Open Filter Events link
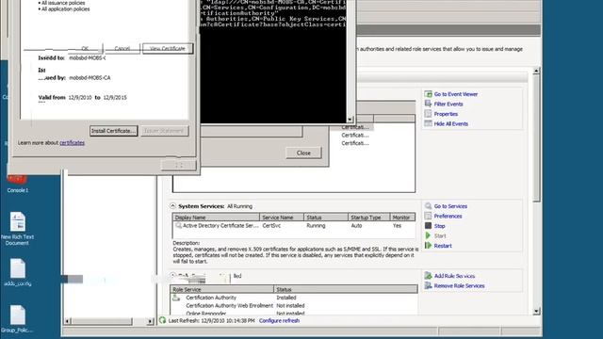This screenshot has width=603, height=339. click(448, 105)
